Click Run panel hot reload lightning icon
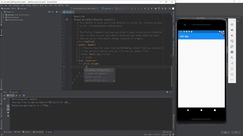 pyautogui.click(x=16, y=96)
